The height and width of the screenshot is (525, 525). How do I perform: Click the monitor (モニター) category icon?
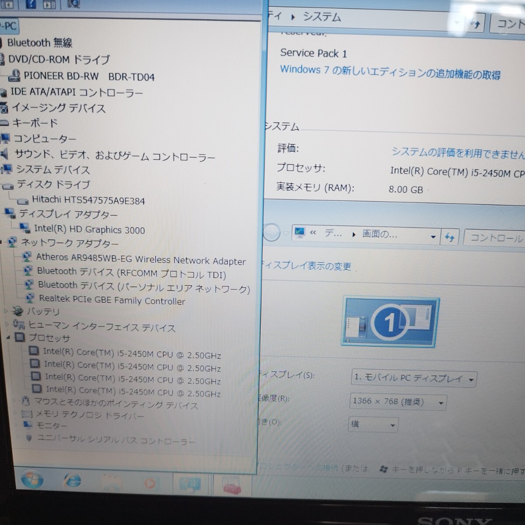click(28, 424)
